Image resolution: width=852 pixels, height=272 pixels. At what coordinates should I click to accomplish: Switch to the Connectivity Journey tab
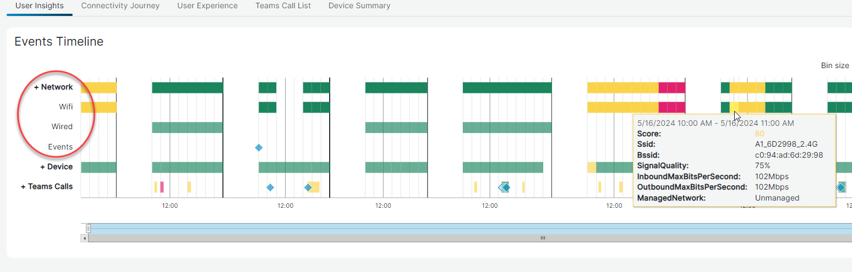pos(120,6)
